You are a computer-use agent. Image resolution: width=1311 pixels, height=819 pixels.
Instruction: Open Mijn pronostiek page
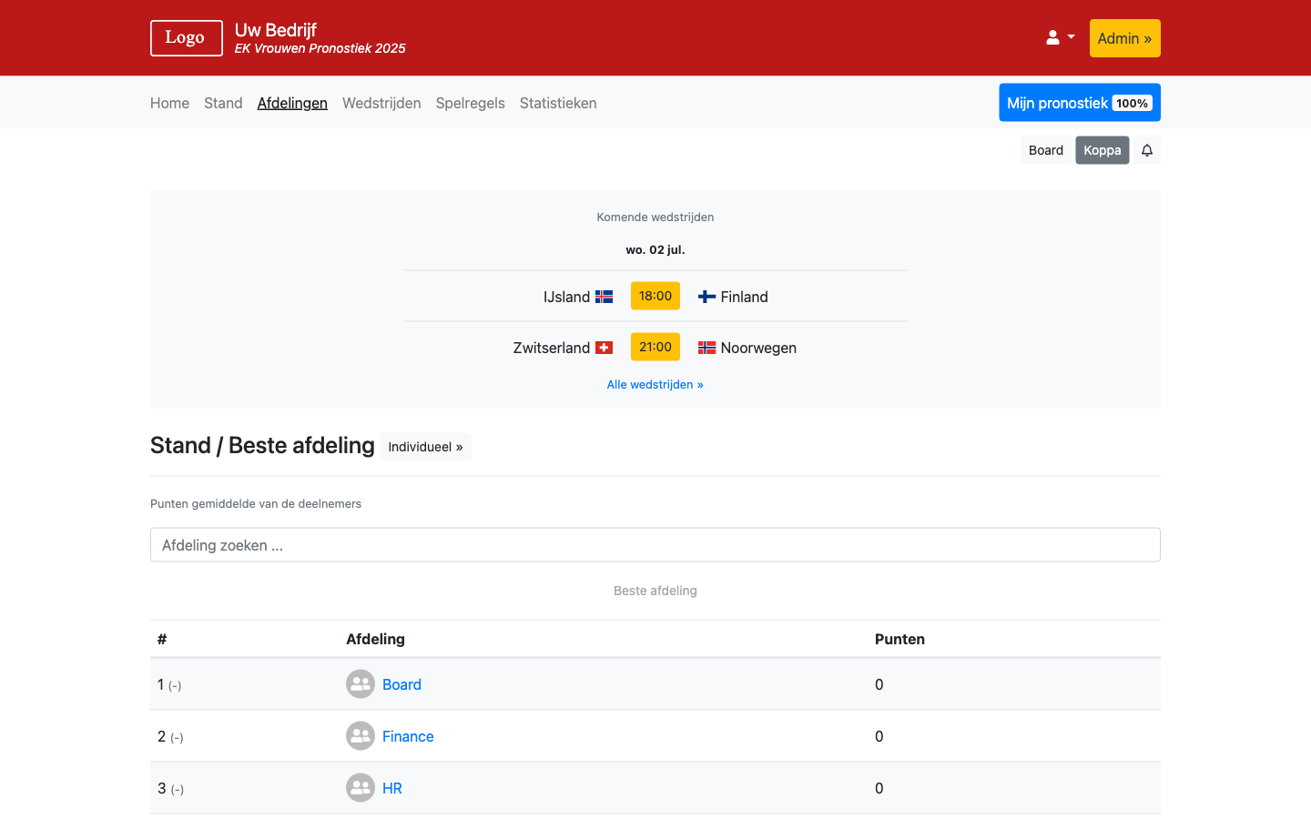pos(1079,103)
